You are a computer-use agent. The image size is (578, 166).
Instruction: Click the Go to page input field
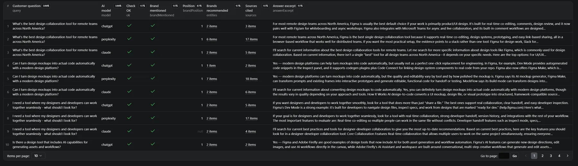[x=504, y=156]
